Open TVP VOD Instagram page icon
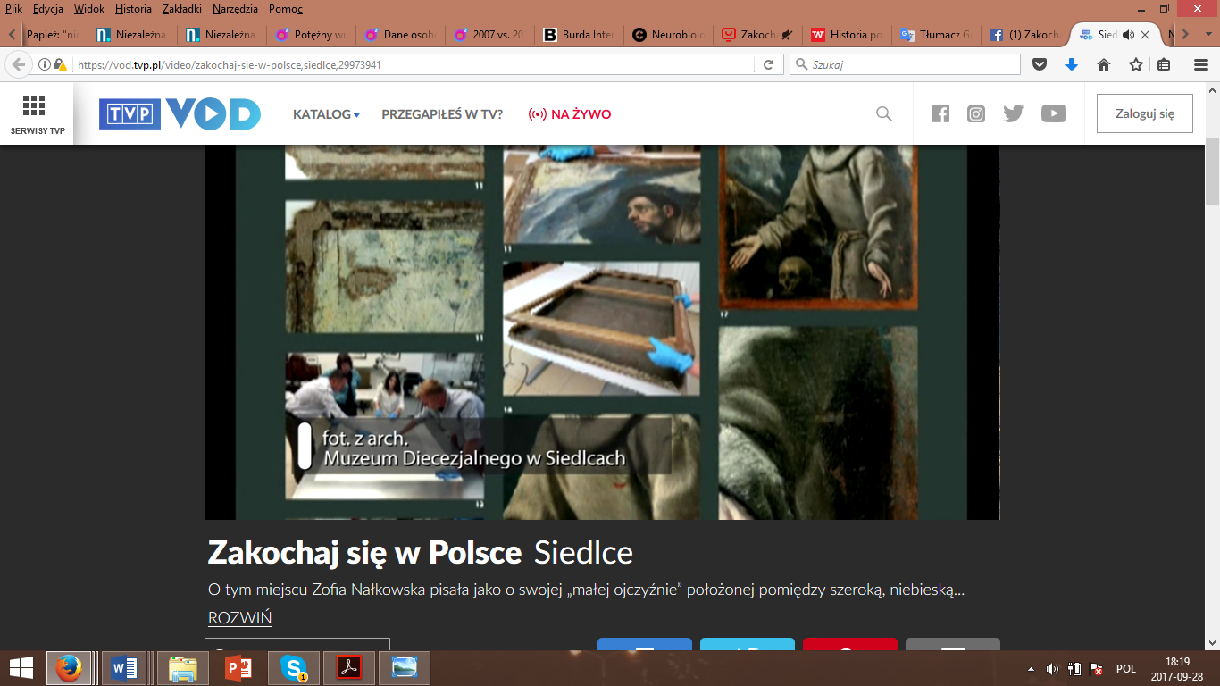 tap(976, 113)
